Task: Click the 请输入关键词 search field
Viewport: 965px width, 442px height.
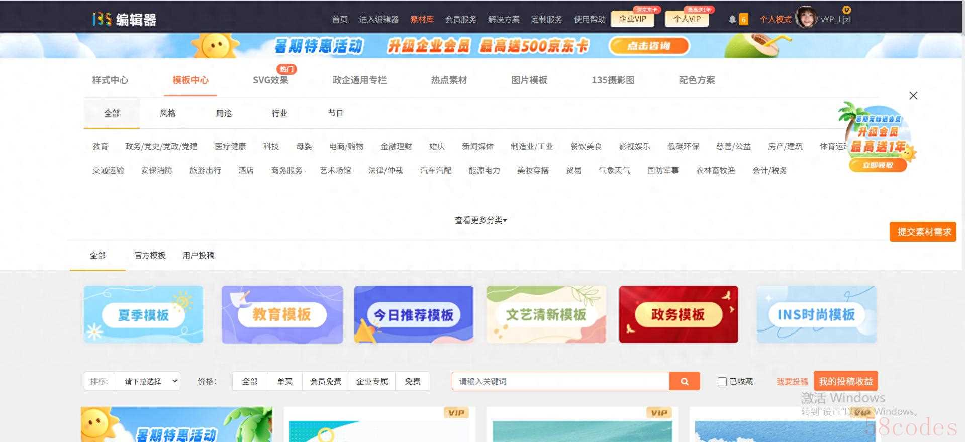Action: click(561, 381)
